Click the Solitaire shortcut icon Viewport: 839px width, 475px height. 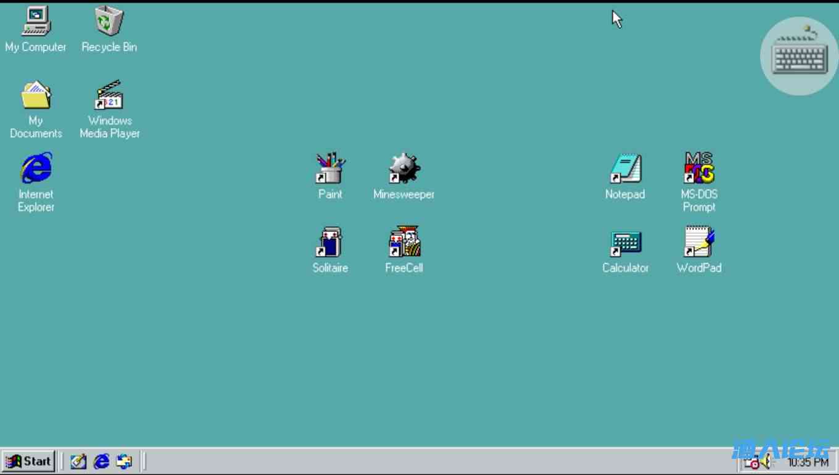[330, 242]
